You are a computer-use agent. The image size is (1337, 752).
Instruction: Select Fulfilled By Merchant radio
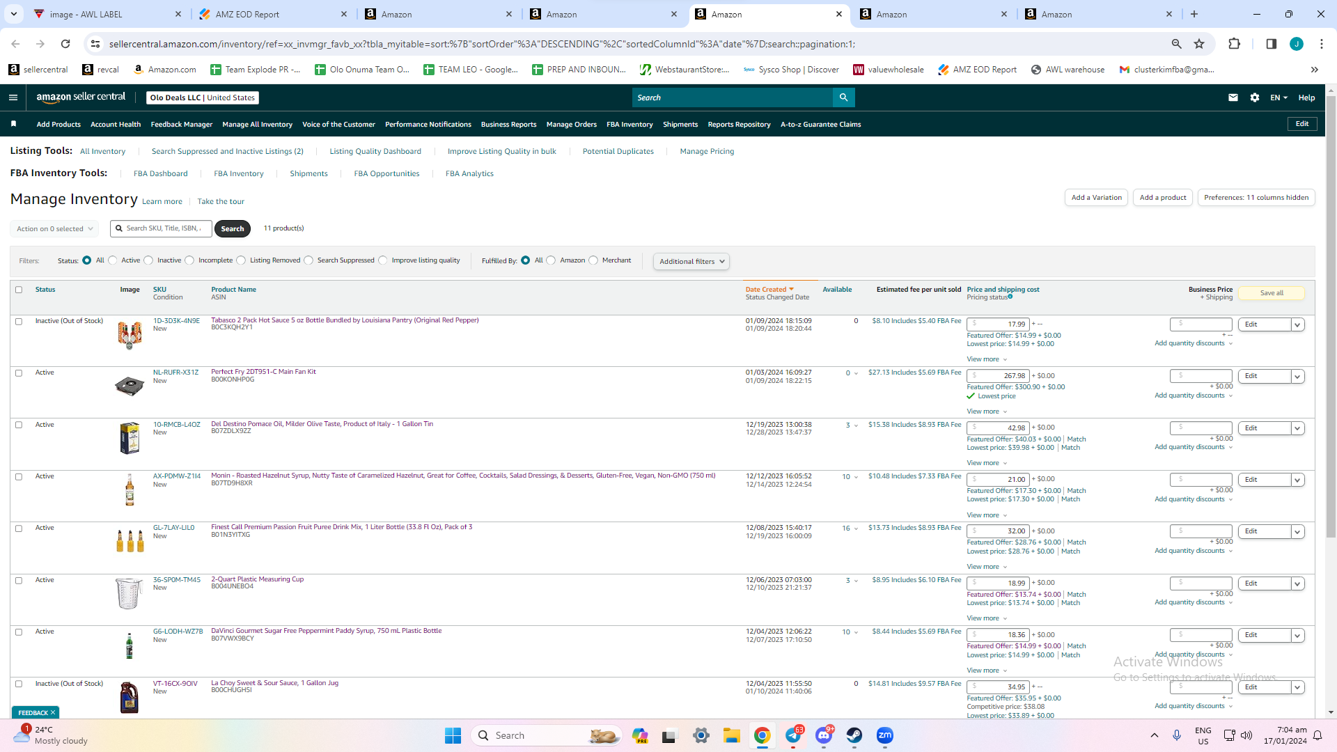click(593, 260)
